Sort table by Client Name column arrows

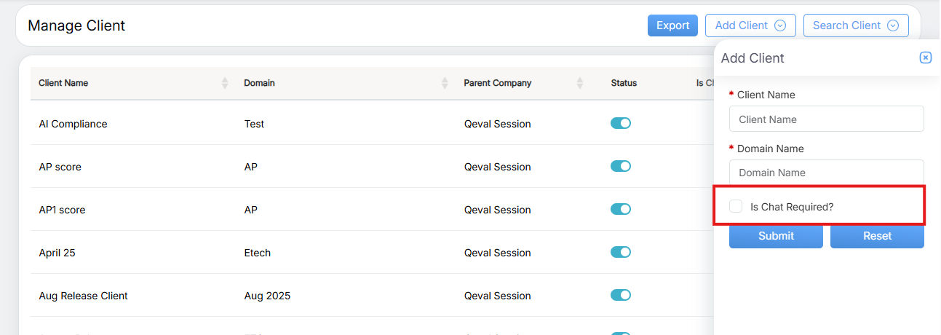pyautogui.click(x=225, y=83)
